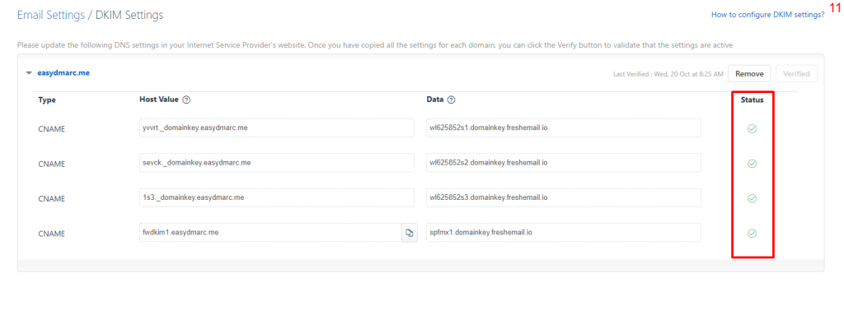
Task: Click the Host Value column header
Action: click(159, 100)
